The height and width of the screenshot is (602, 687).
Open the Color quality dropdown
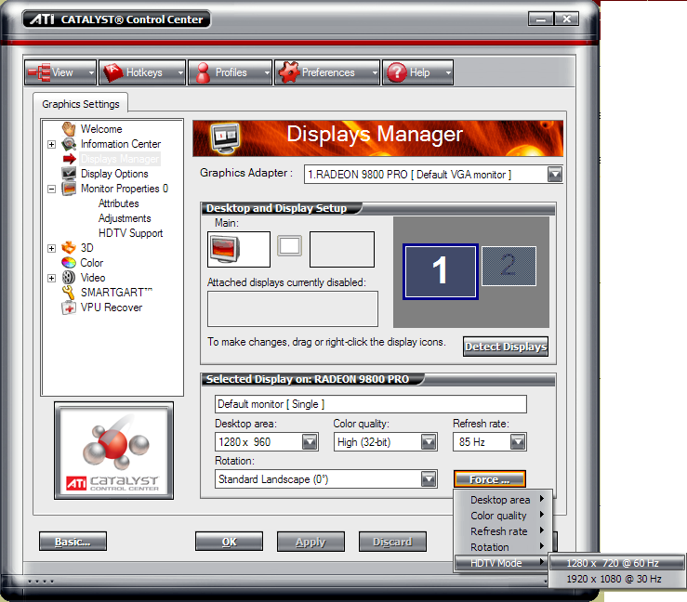tap(429, 442)
